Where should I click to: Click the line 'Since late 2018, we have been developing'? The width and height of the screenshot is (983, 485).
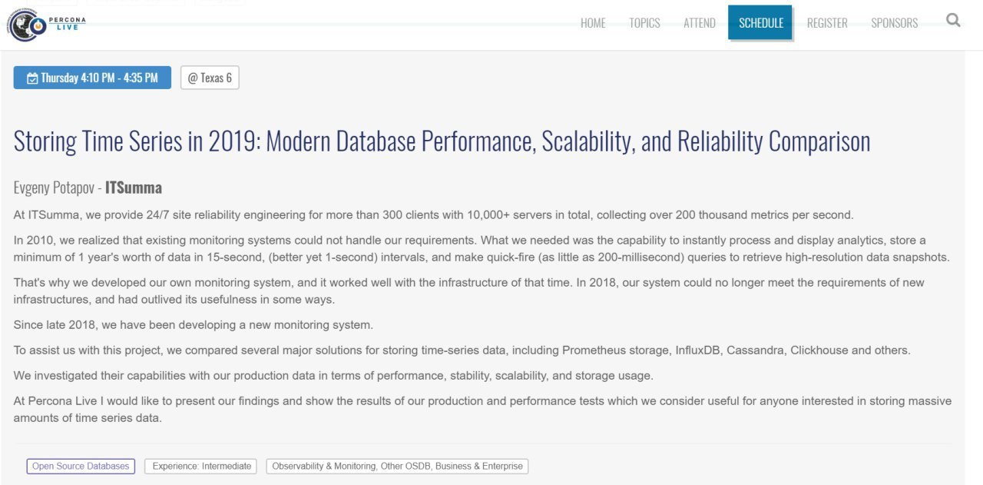(x=194, y=324)
